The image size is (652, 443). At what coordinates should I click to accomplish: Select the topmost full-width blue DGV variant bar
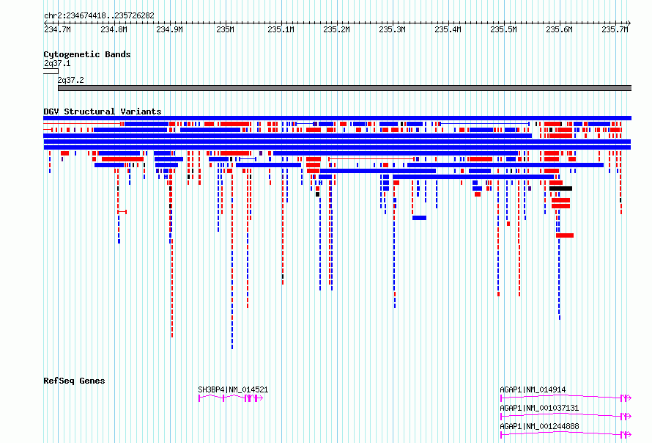pos(337,118)
